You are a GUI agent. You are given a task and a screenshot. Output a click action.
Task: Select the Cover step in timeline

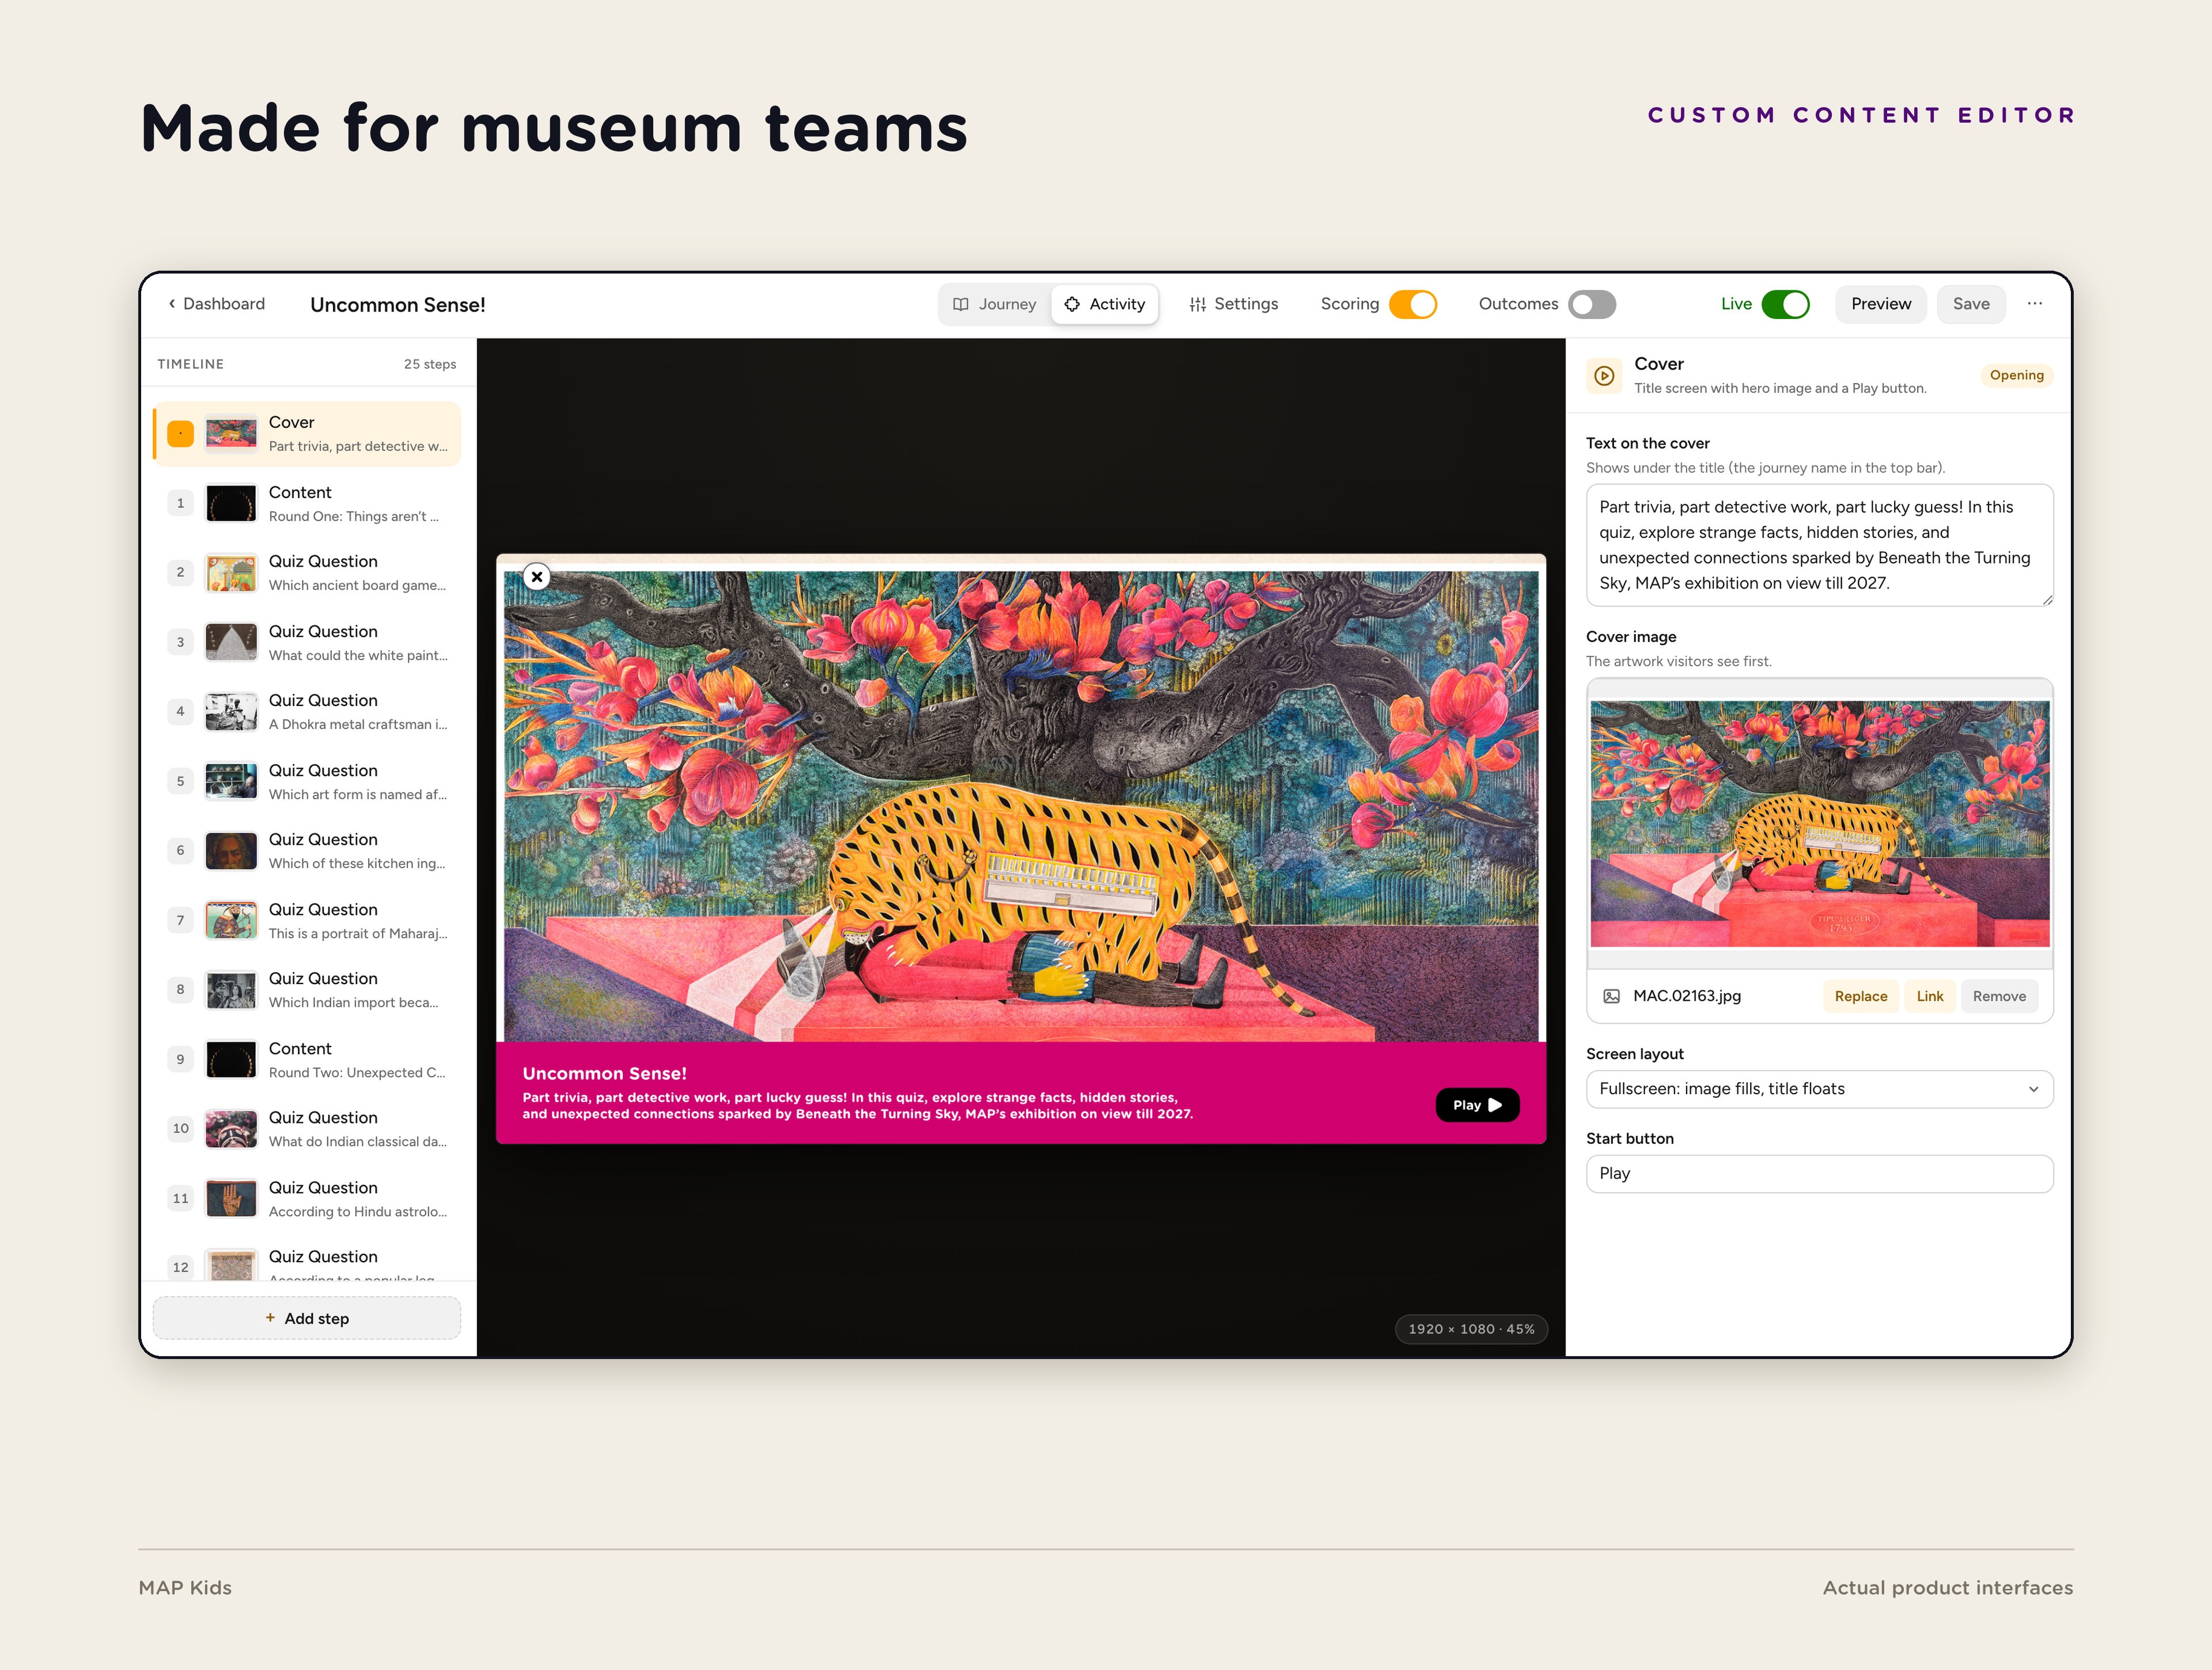point(307,434)
